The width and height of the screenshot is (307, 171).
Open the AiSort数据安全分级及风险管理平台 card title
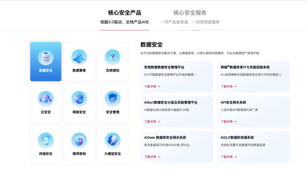(171, 102)
